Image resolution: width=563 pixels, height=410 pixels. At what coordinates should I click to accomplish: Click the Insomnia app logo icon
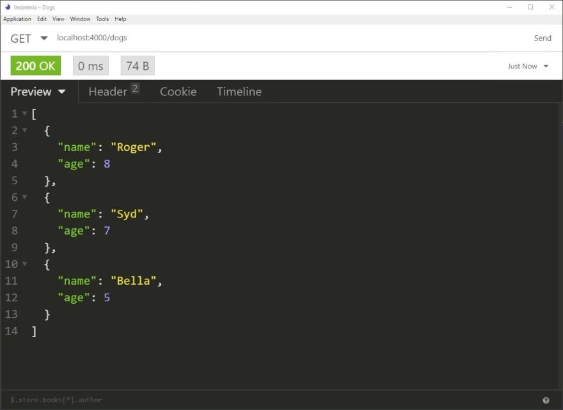coord(8,7)
